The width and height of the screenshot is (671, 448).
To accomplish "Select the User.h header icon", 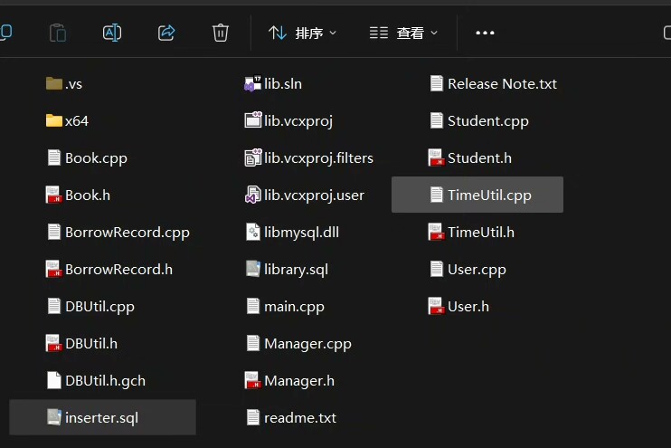I will [x=436, y=307].
